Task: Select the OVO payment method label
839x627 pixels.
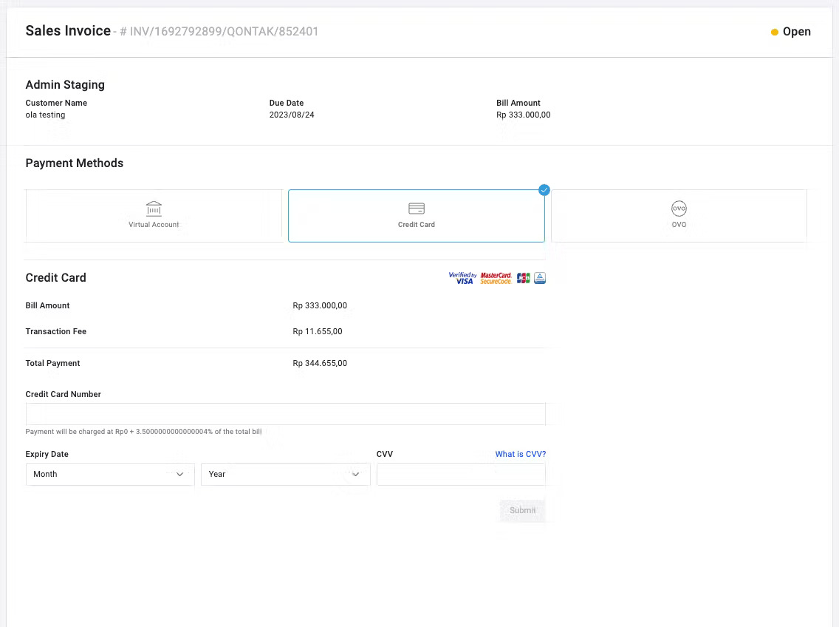Action: [x=679, y=225]
